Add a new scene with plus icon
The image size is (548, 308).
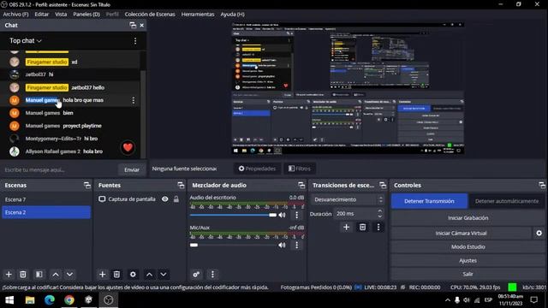9,275
